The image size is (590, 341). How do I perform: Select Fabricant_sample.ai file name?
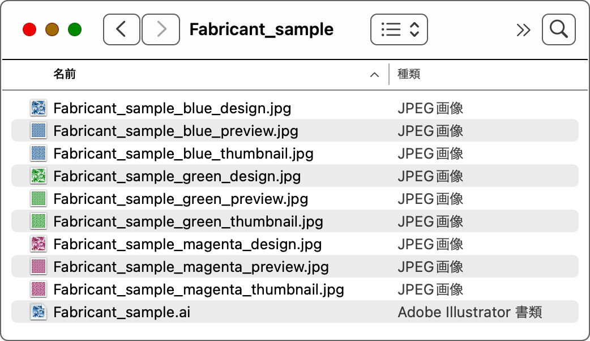tap(122, 313)
